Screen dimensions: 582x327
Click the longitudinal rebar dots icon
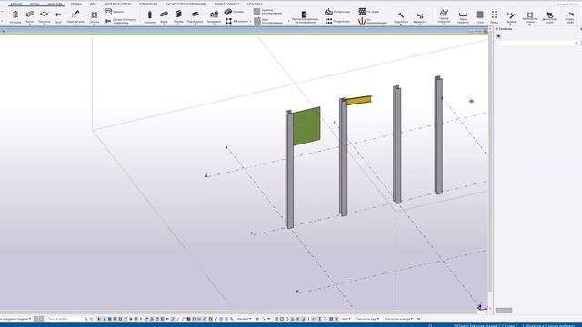tap(328, 21)
